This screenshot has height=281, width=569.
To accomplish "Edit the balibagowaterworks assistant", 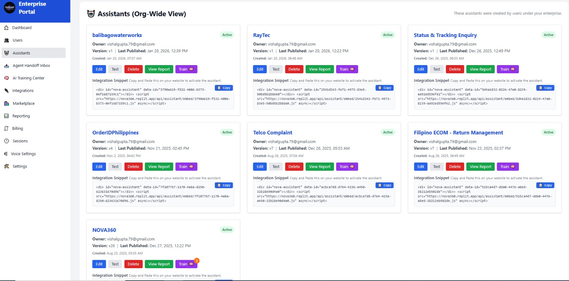I will pyautogui.click(x=99, y=69).
